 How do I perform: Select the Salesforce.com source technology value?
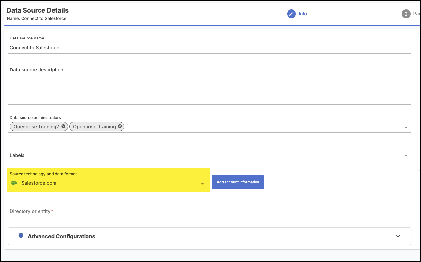tap(39, 183)
